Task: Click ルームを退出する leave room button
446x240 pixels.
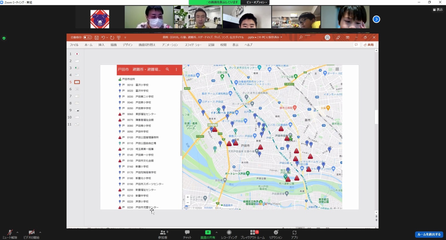Action: pos(429,234)
